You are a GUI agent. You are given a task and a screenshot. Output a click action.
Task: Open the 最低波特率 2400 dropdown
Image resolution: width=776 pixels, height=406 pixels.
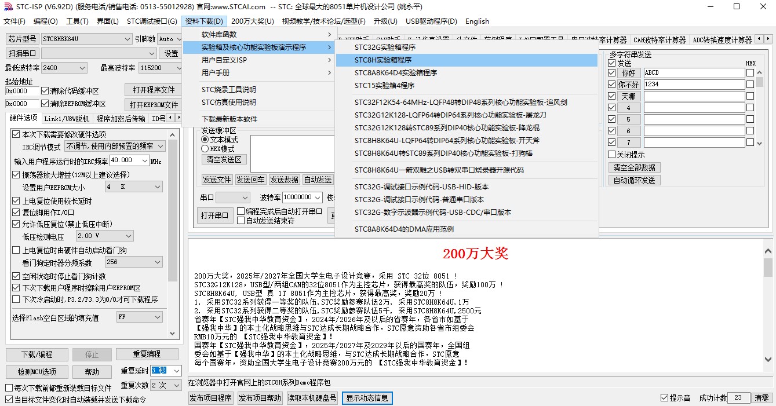[64, 68]
